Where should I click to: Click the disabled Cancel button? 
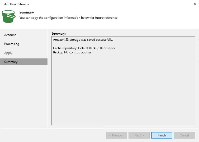(184, 135)
